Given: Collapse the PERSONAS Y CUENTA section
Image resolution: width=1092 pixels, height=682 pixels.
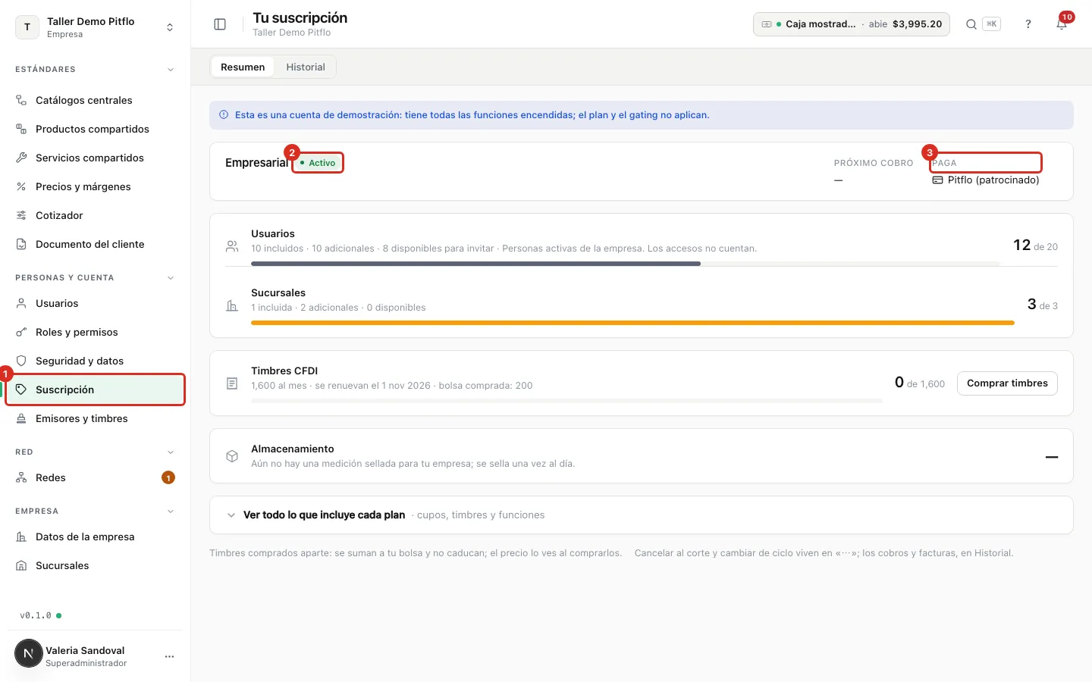Looking at the screenshot, I should 171,278.
